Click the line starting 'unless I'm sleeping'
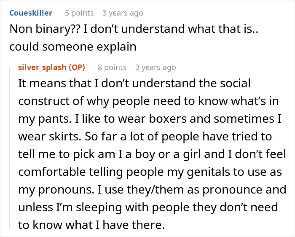This screenshot has height=237, width=295. [148, 207]
